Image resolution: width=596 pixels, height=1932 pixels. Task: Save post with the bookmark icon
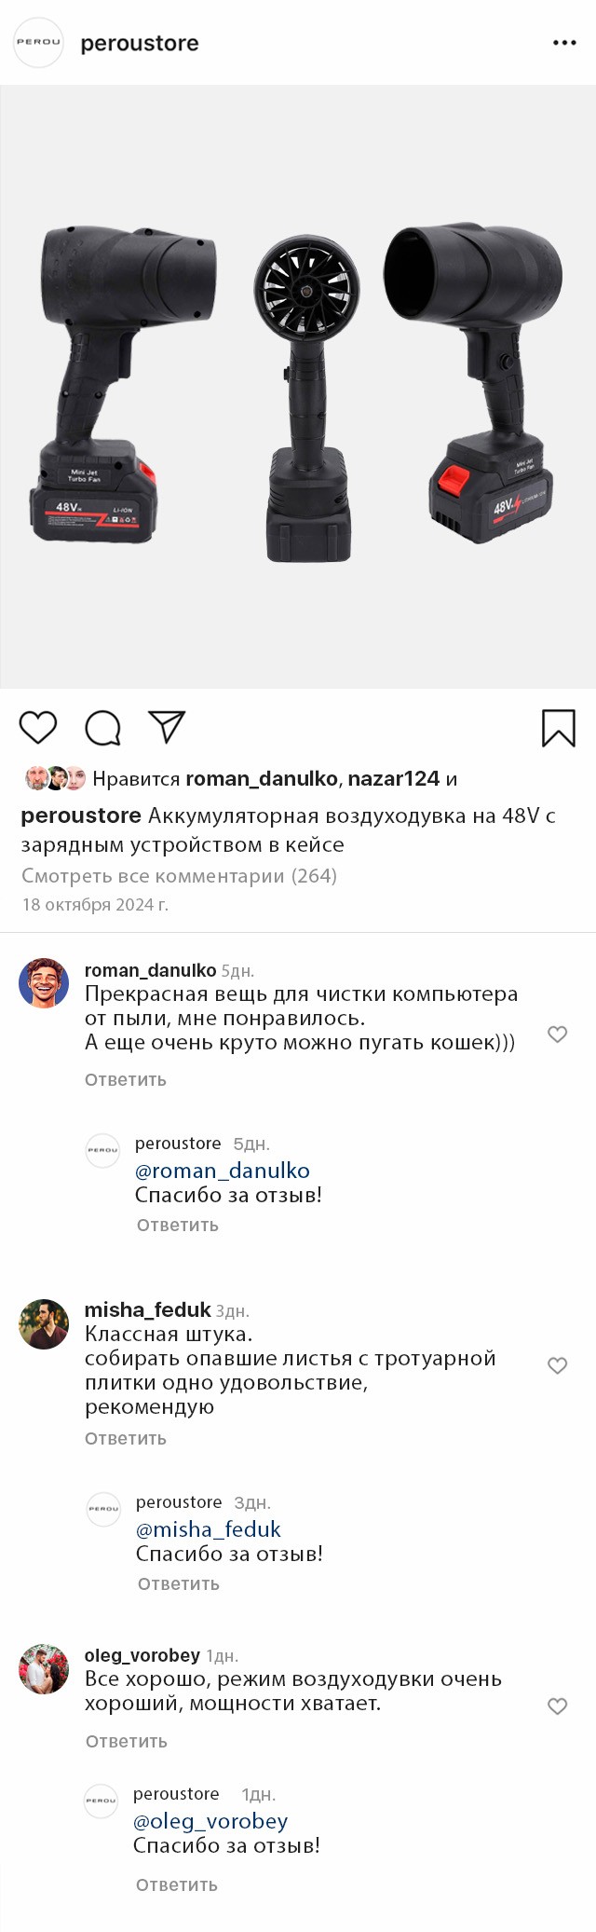(559, 728)
